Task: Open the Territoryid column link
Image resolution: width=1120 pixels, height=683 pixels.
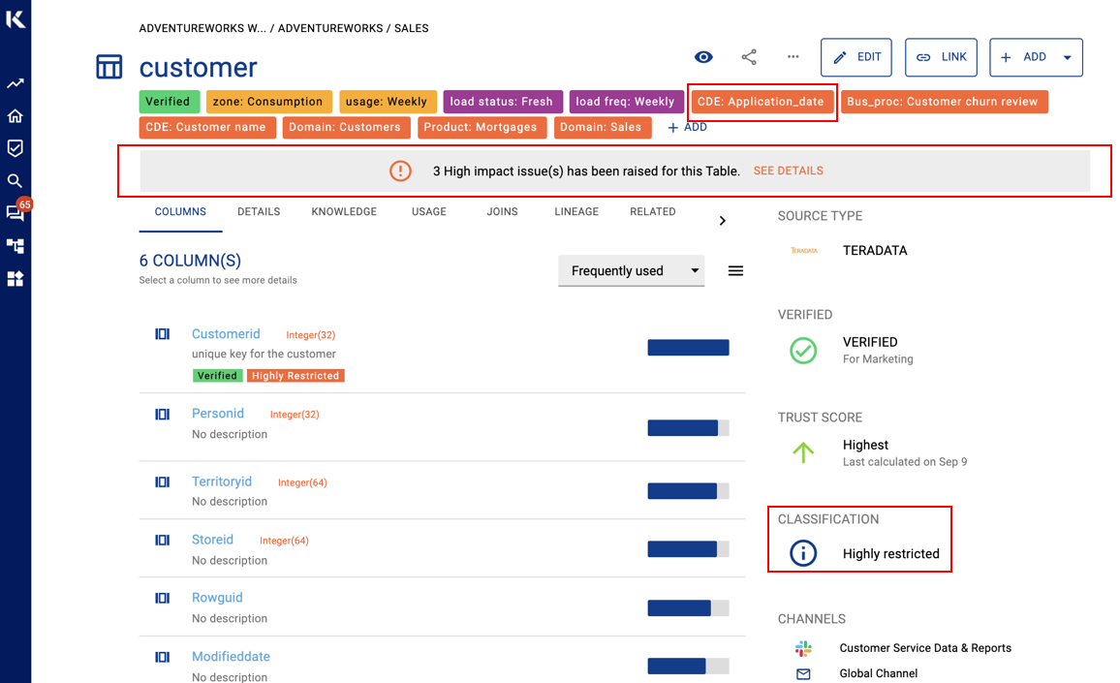Action: tap(222, 481)
